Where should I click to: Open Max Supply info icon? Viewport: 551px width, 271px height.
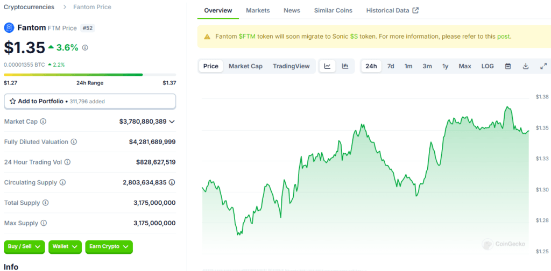44,223
